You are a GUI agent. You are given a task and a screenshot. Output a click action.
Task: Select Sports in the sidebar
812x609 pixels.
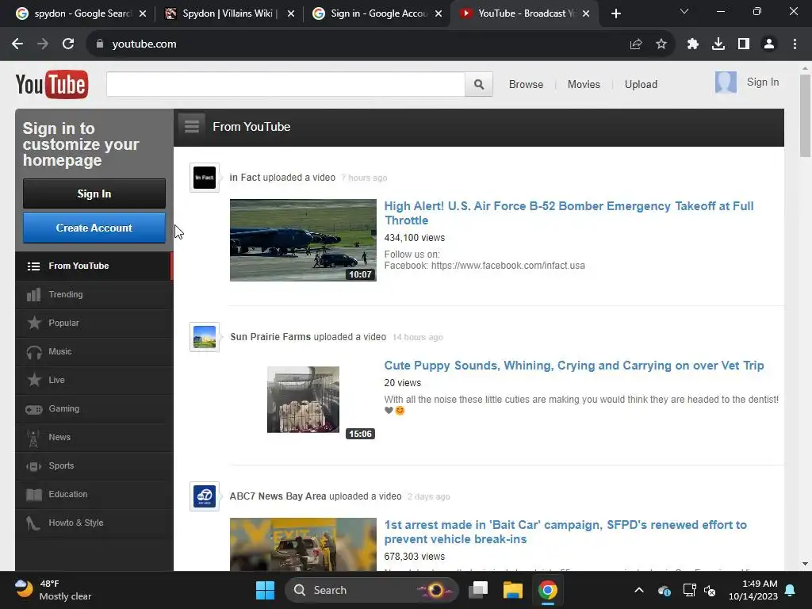[94, 465]
